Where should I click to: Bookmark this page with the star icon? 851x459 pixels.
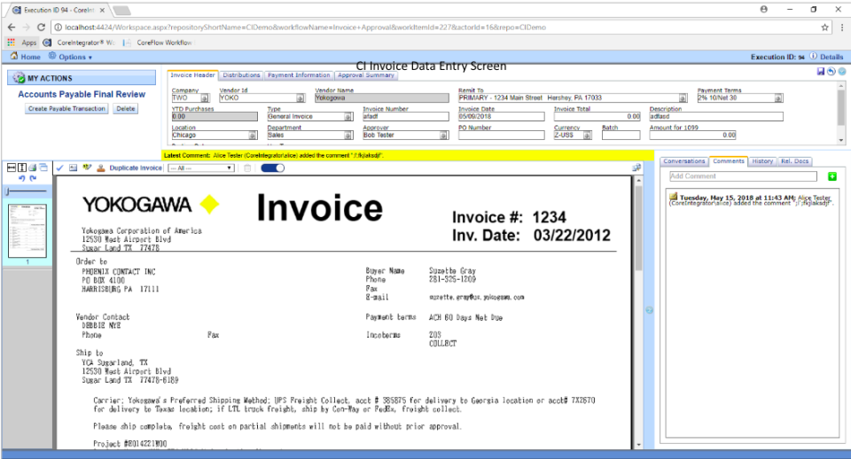coord(825,27)
